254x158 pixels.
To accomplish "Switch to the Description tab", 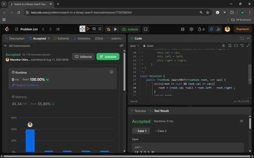I will [15, 38].
